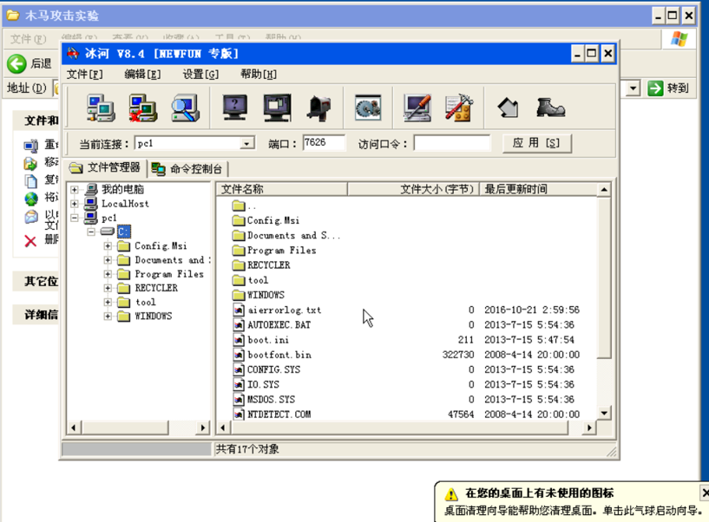The height and width of the screenshot is (522, 709).
Task: Click the add host computer toolbar icon
Action: click(x=101, y=108)
